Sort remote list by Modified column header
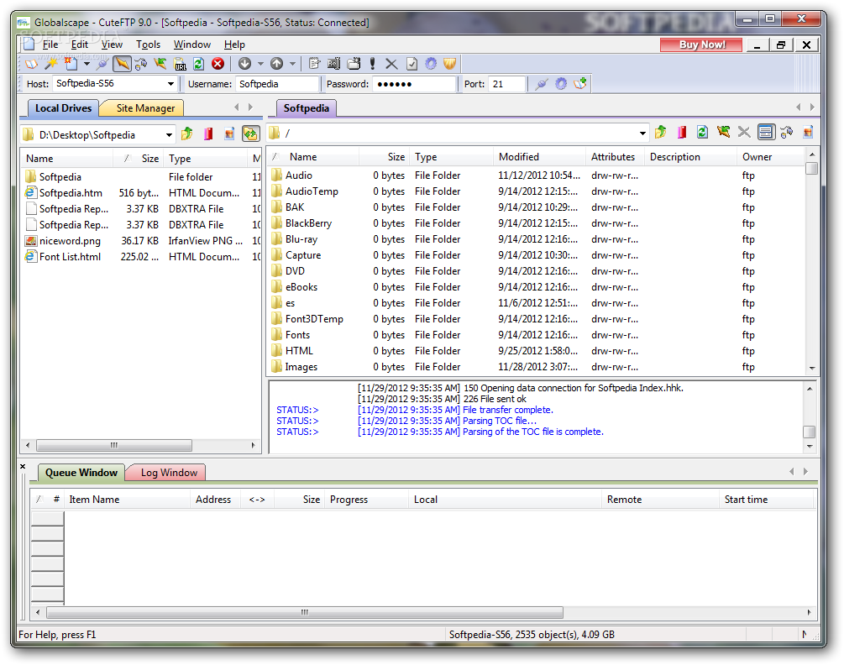 coord(539,157)
